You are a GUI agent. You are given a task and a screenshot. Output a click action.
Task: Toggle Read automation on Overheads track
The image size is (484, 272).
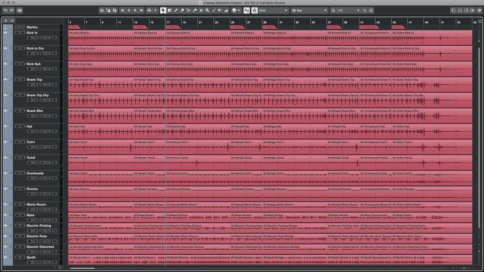coord(54,178)
